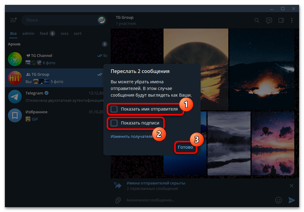Click the account avatar in search bar
The height and width of the screenshot is (212, 304).
click(102, 20)
